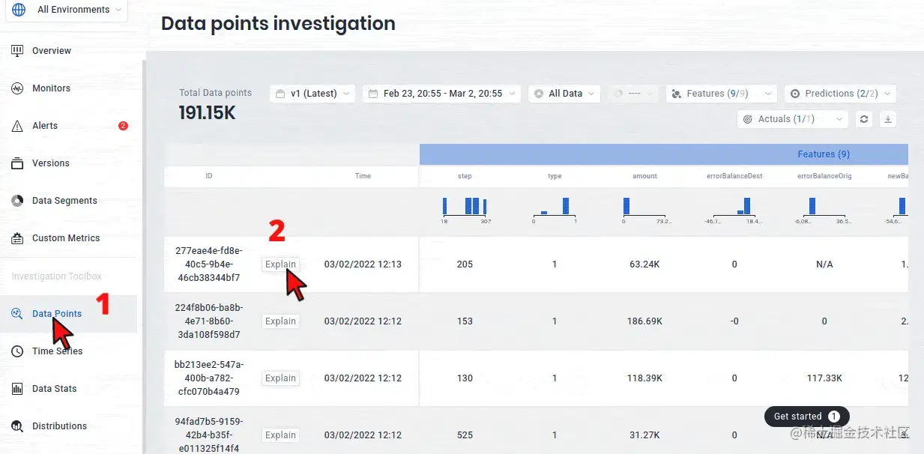Screen dimensions: 924x454
Task: Click step value 525
Action: (465, 435)
